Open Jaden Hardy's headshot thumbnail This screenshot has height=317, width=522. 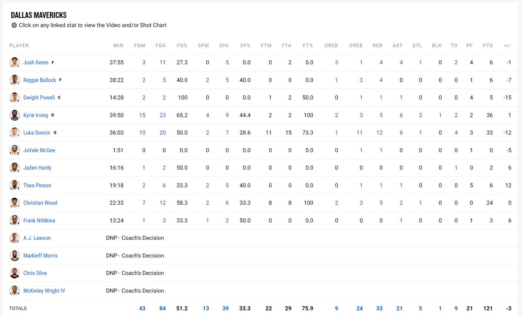pyautogui.click(x=15, y=168)
